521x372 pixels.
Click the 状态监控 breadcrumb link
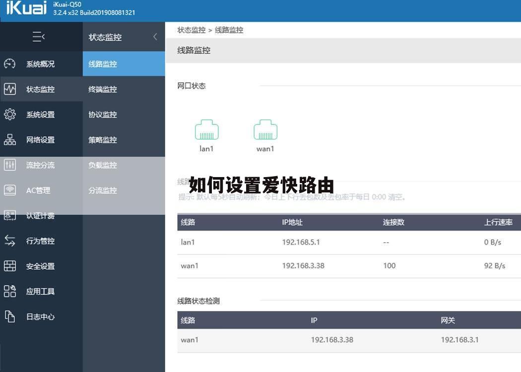(192, 30)
